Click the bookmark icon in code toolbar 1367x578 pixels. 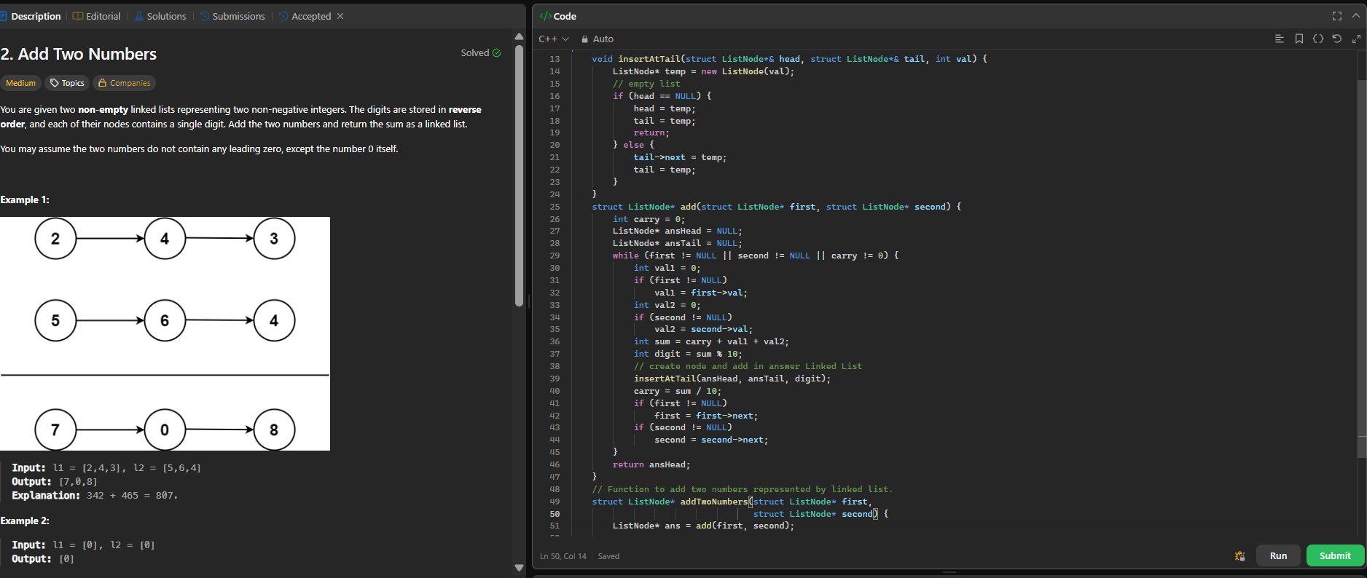click(1299, 39)
